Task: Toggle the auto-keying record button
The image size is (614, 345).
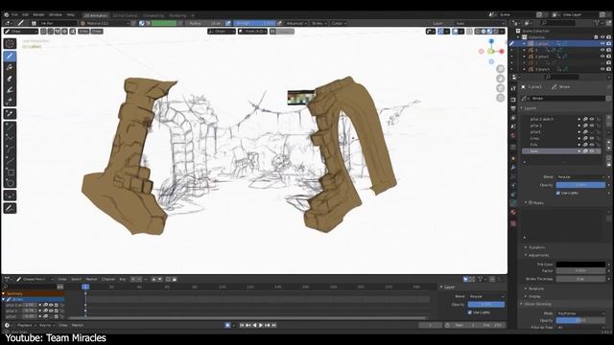Action: 227,325
